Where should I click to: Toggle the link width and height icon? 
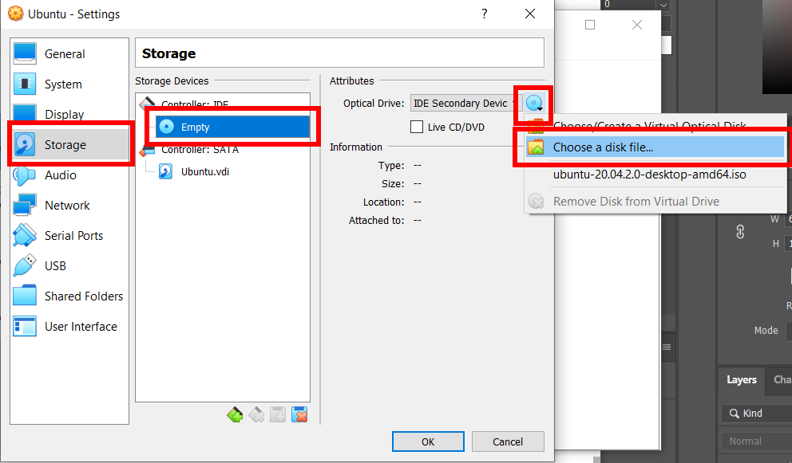[740, 231]
